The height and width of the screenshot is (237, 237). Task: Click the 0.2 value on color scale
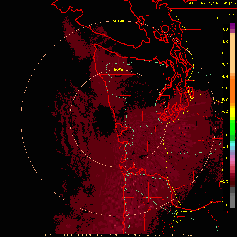tap(225, 170)
